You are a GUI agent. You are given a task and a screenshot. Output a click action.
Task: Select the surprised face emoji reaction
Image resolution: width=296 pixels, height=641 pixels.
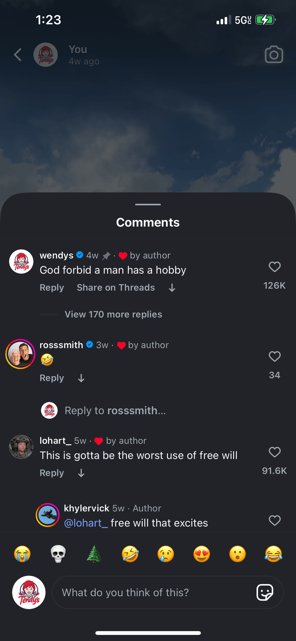(x=238, y=554)
